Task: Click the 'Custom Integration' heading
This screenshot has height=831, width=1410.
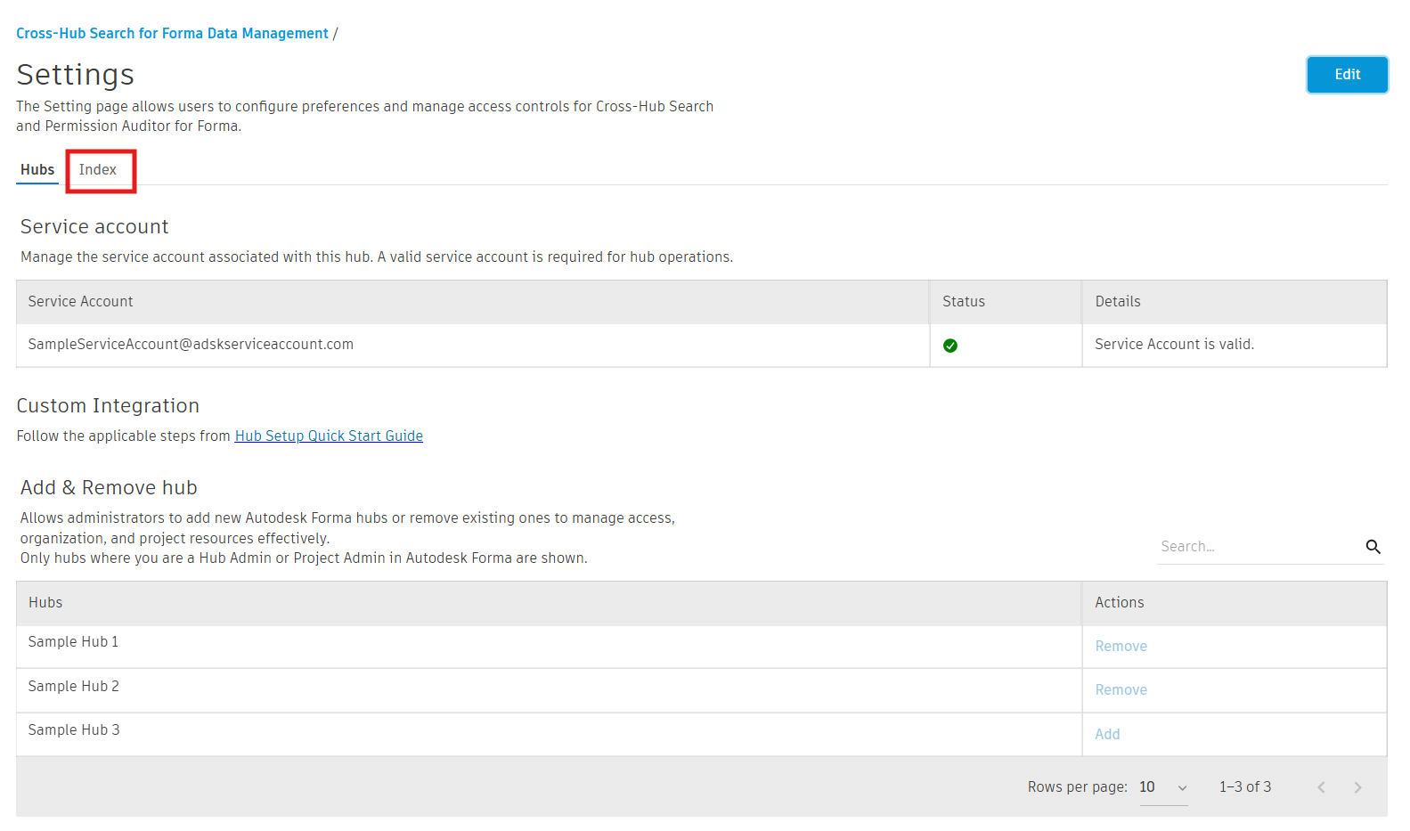Action: point(108,406)
